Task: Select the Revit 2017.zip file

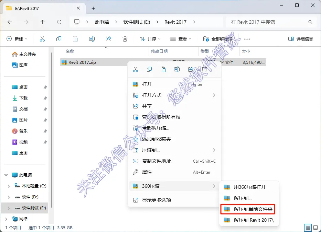Action: [163, 62]
